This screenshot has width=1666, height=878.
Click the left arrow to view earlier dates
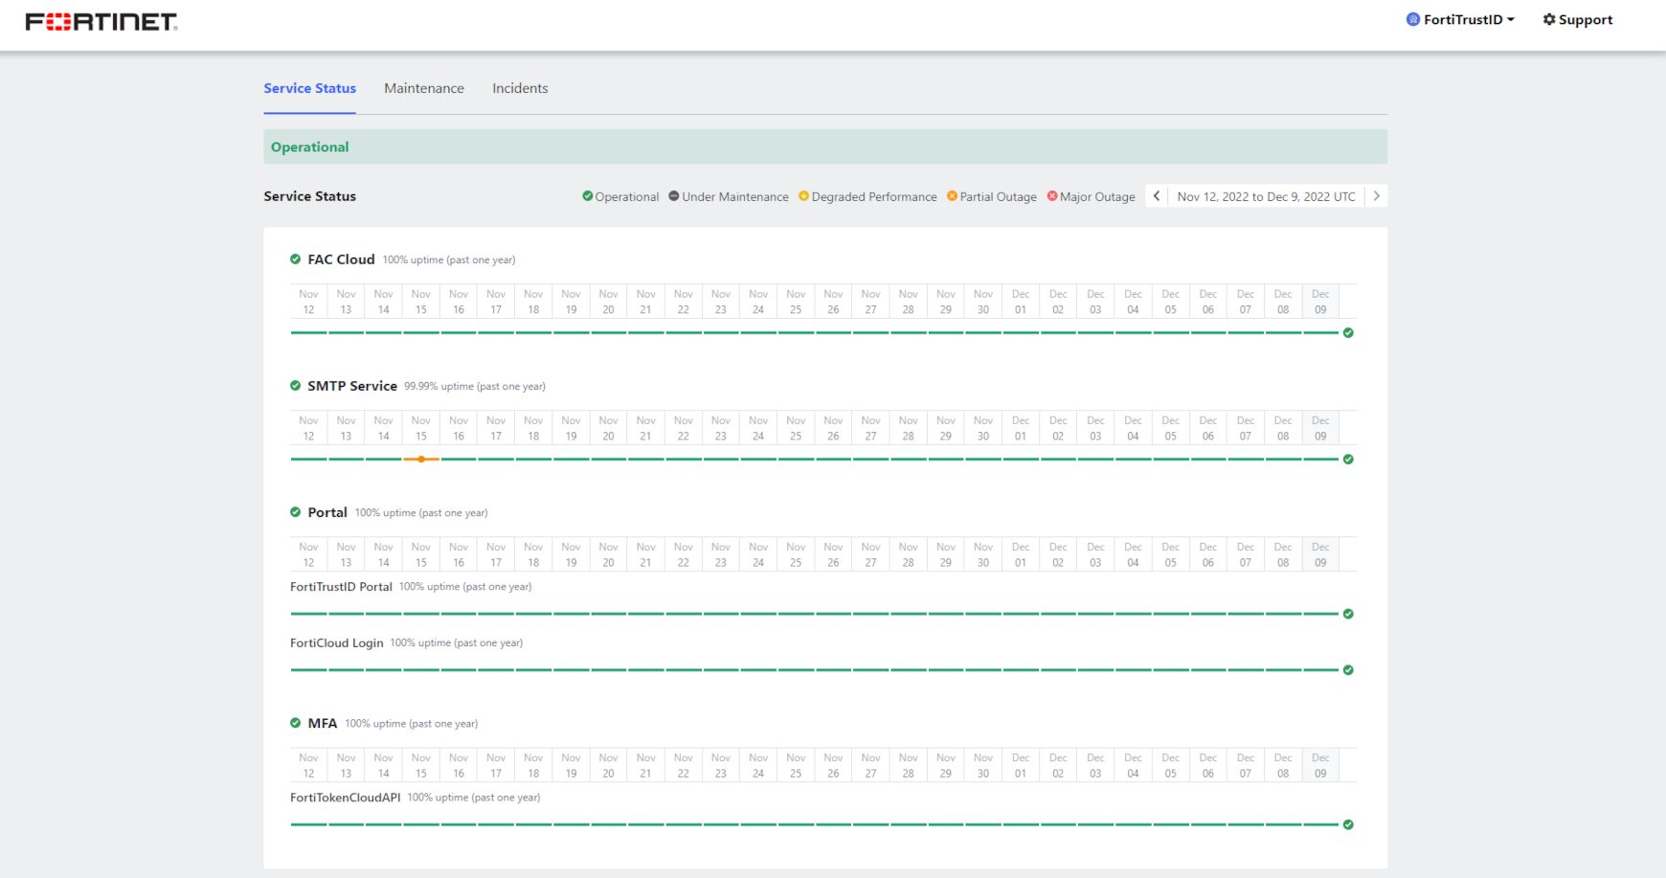[1155, 195]
